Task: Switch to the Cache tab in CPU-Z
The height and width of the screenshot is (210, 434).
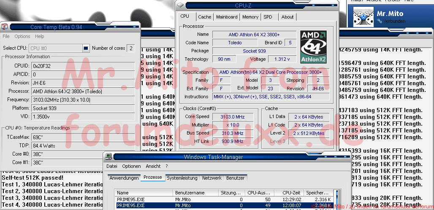Action: coord(205,17)
